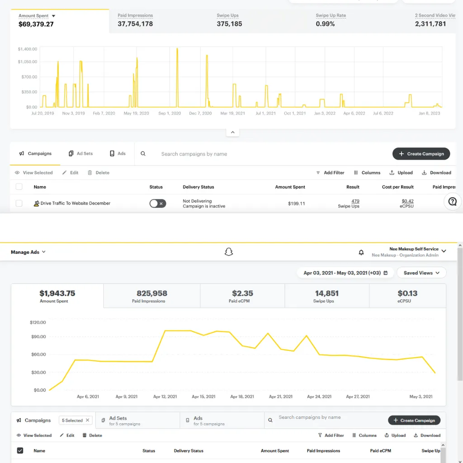Switch to the Ad Sets tab in upper panel

(x=80, y=154)
